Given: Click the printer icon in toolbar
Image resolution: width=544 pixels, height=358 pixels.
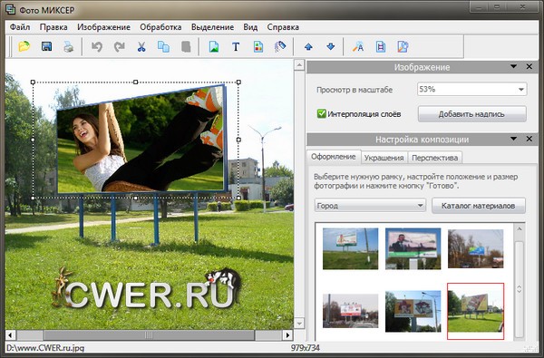Looking at the screenshot, I should click(68, 46).
